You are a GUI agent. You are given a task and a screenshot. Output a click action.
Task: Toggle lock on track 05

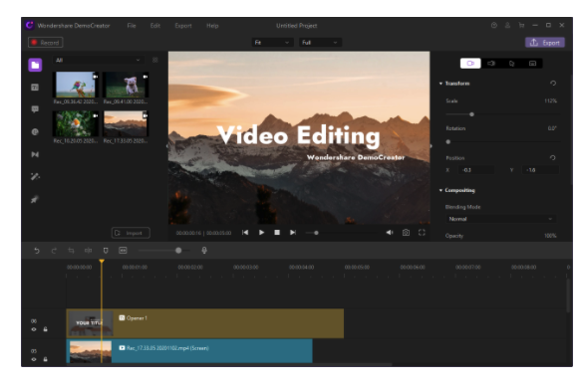click(x=46, y=359)
